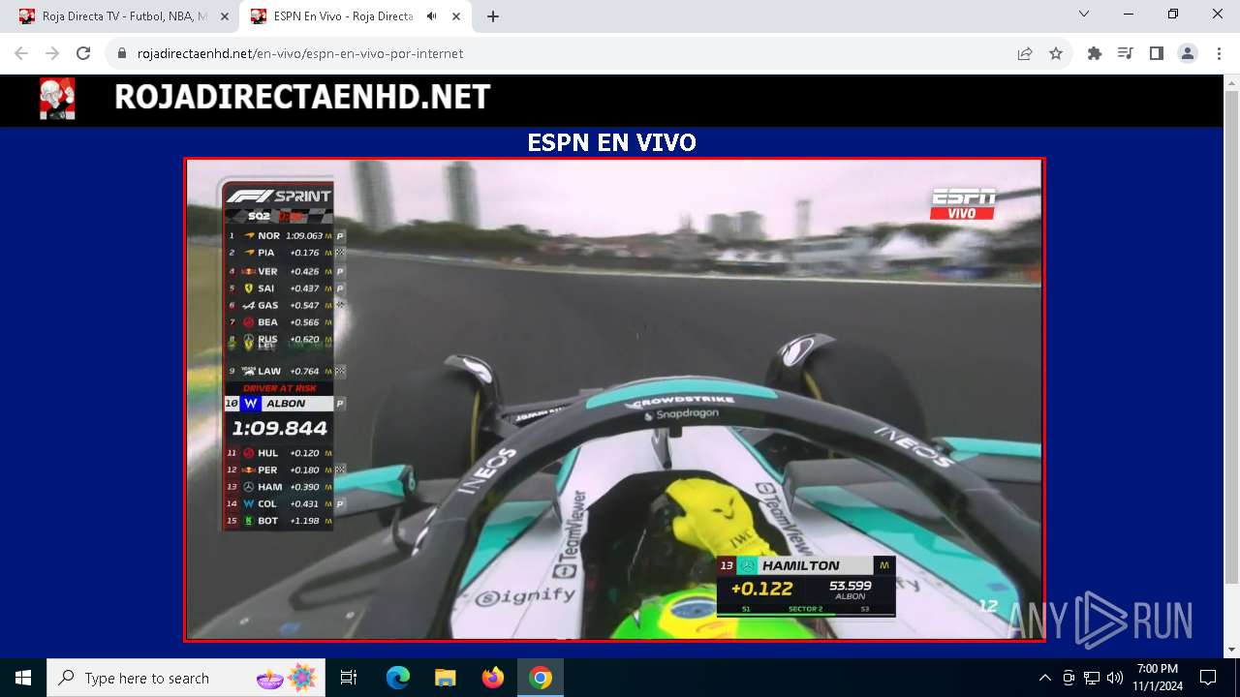This screenshot has width=1240, height=697.
Task: Open the Windows notification center
Action: [x=1208, y=678]
